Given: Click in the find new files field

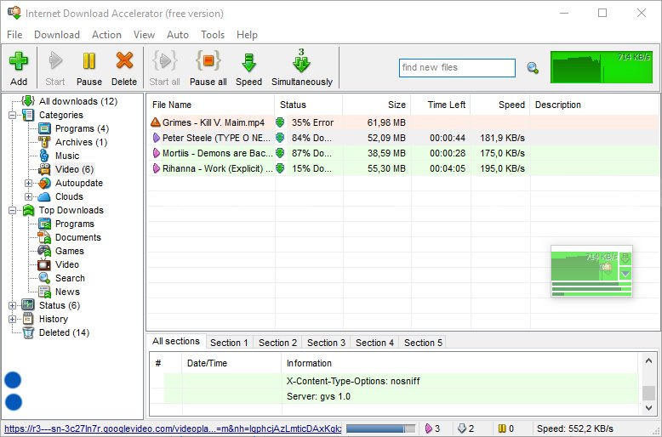Looking at the screenshot, I should [457, 68].
